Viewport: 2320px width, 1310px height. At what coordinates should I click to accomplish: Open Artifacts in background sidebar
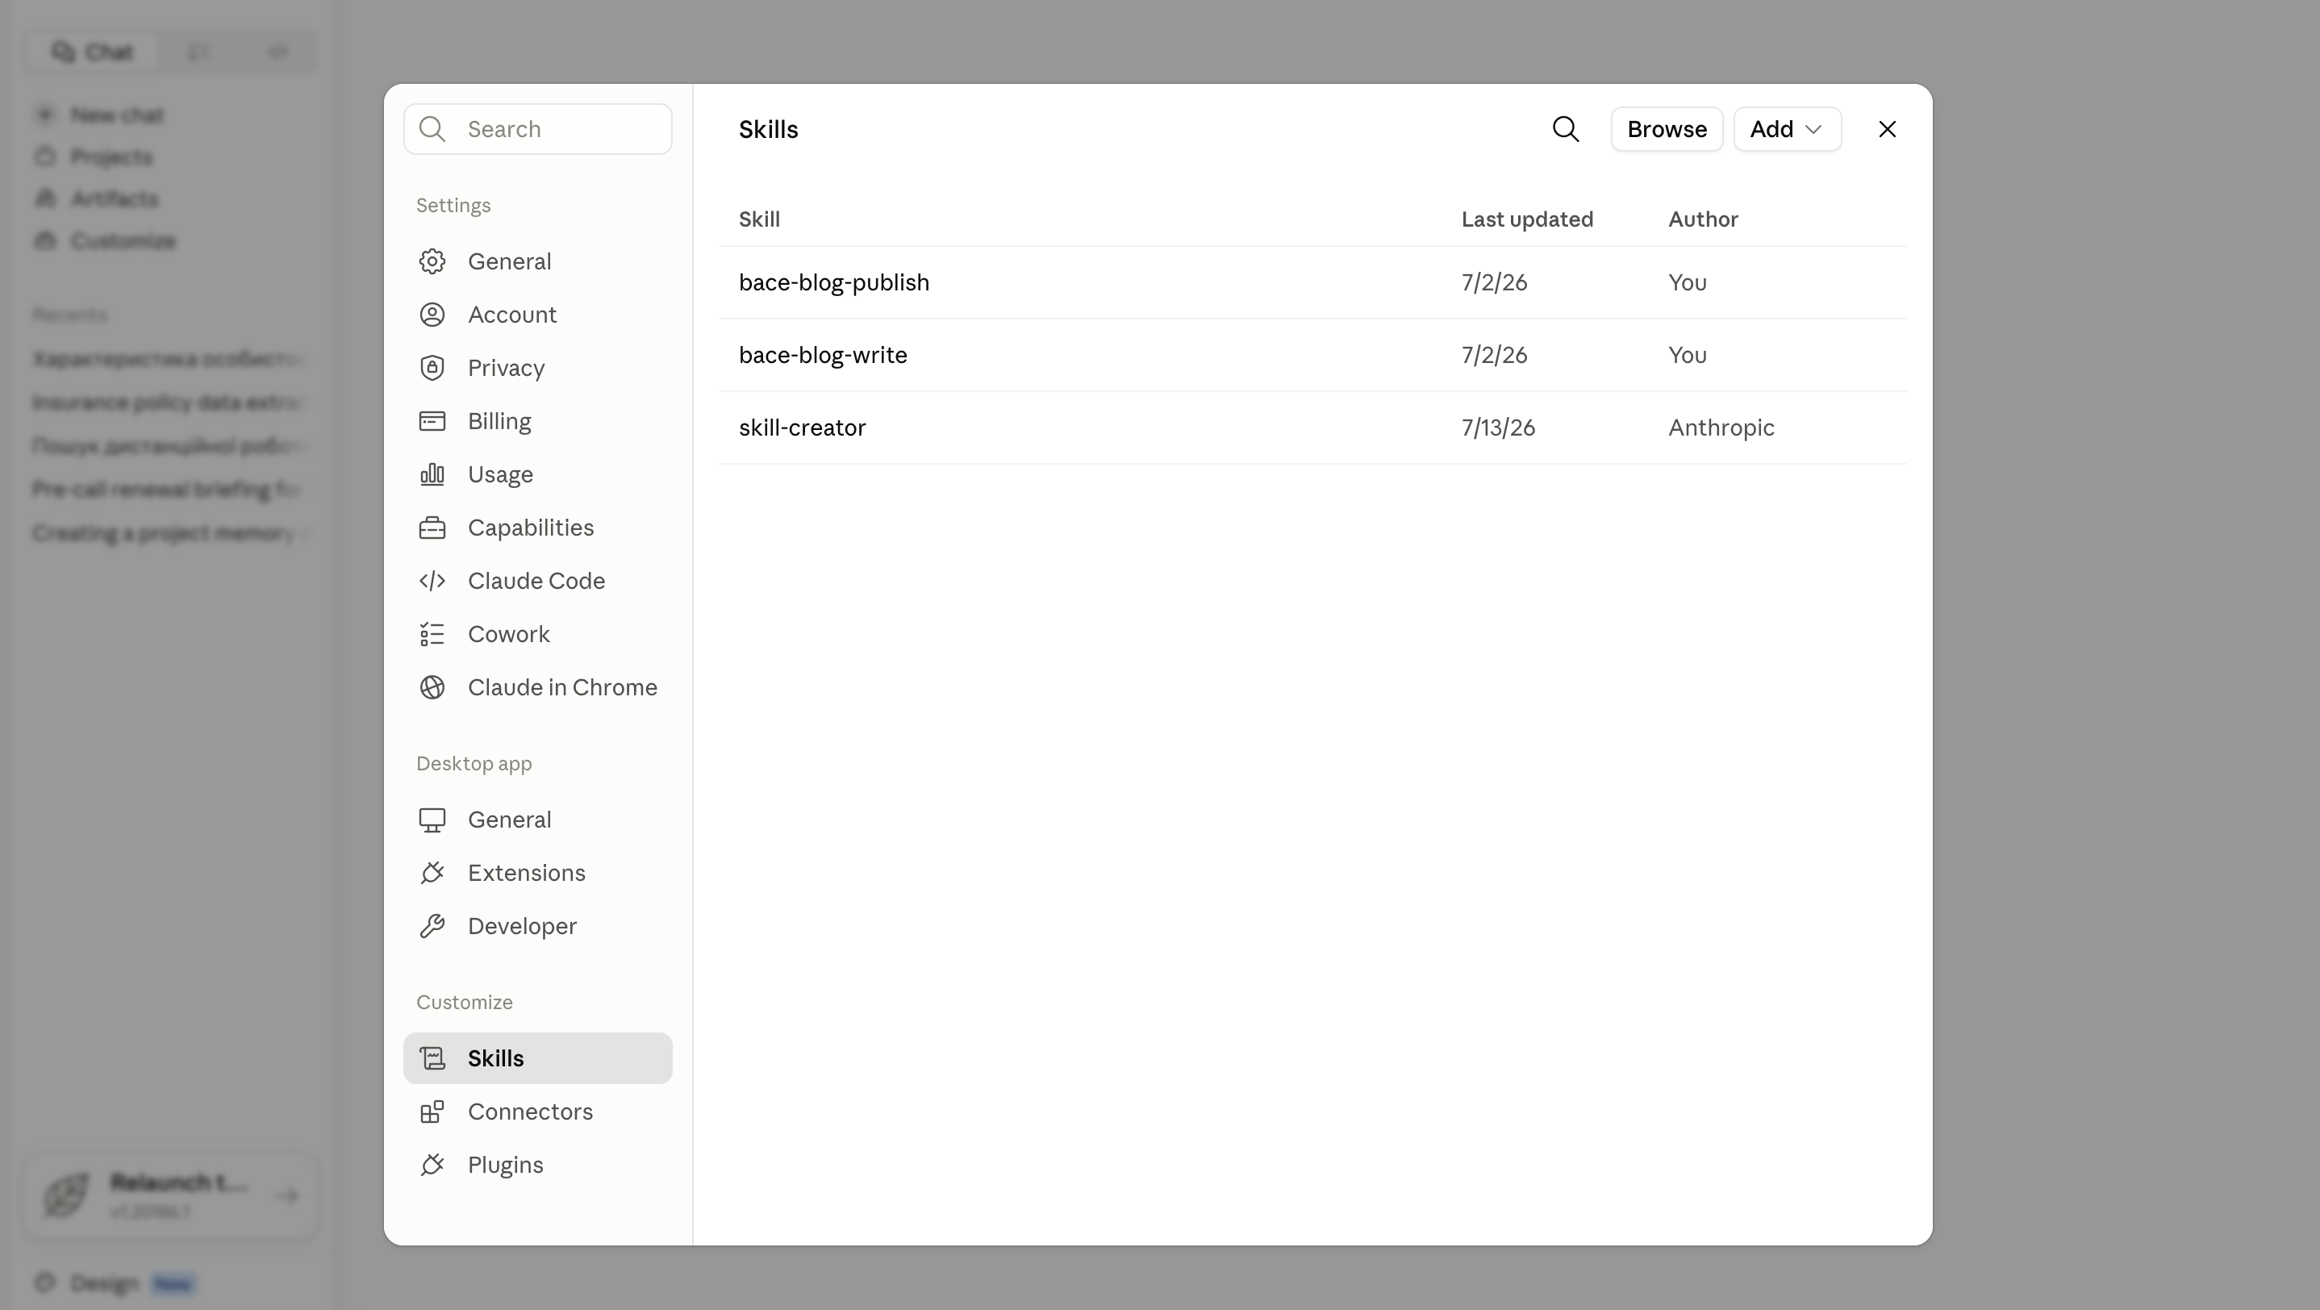(x=96, y=199)
